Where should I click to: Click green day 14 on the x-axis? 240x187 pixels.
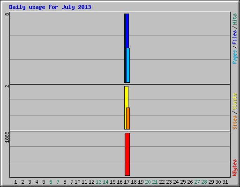click(x=105, y=182)
